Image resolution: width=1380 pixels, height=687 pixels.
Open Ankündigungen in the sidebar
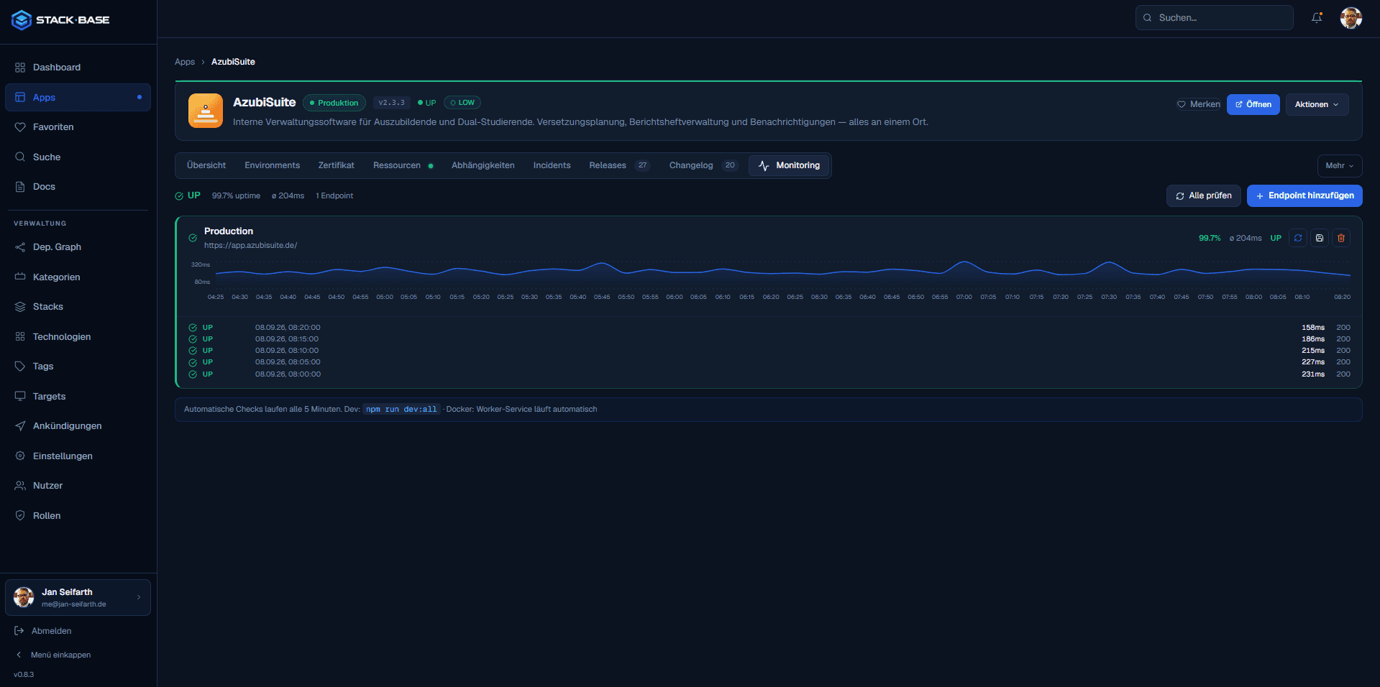(x=78, y=426)
